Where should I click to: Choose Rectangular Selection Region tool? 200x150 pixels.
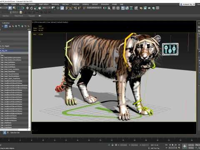tap(18, 8)
